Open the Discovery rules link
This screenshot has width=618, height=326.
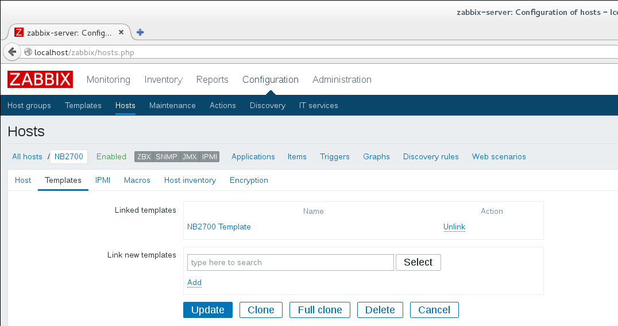[431, 157]
